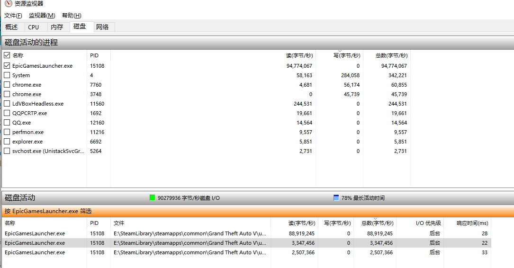Open the 监视器(M) menu
The height and width of the screenshot is (268, 514).
[42, 16]
